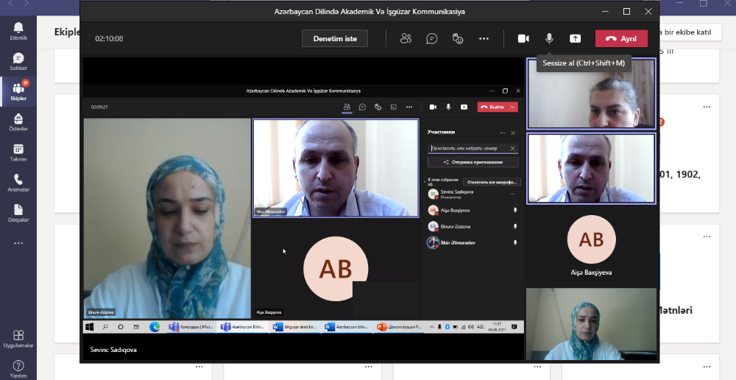Image resolution: width=736 pixels, height=380 pixels.
Task: Click shared screen's reactions icon in inner toolbar
Action: pyautogui.click(x=378, y=107)
